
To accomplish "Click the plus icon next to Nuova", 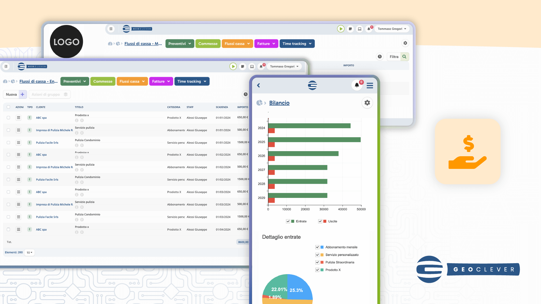I will point(23,94).
